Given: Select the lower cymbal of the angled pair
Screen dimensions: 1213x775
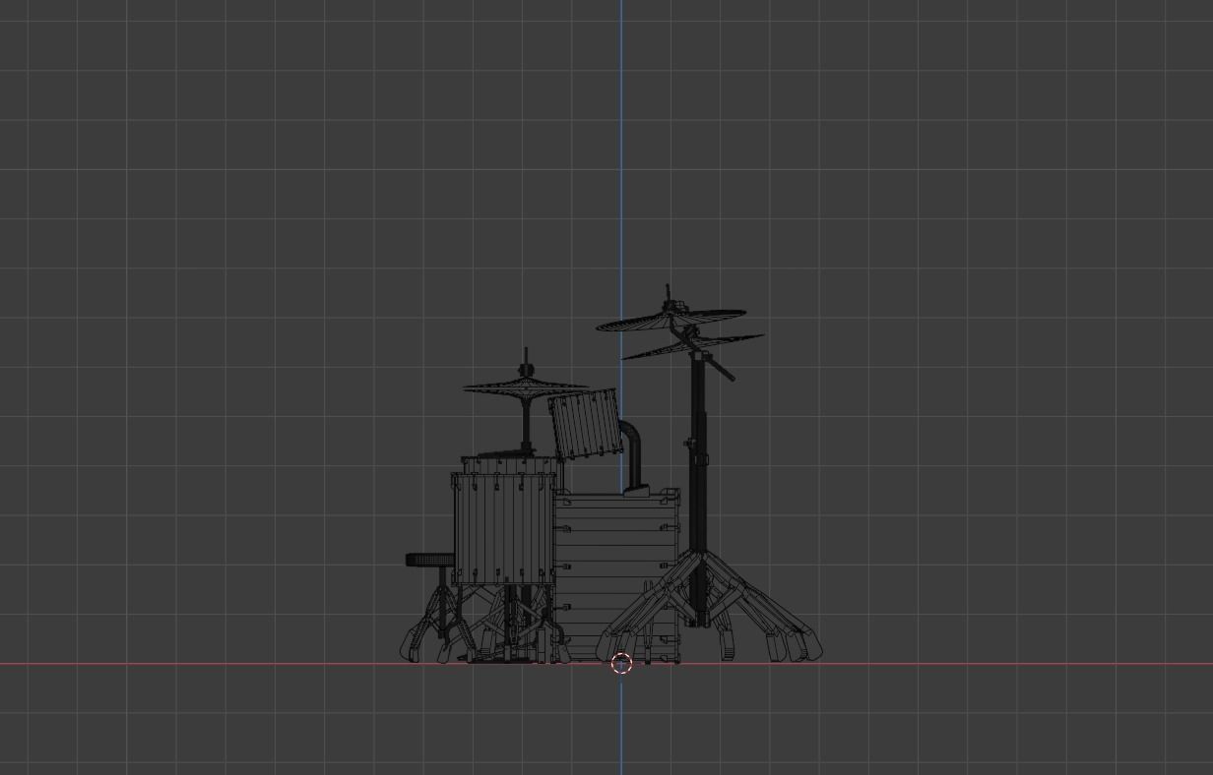Looking at the screenshot, I should click(692, 346).
